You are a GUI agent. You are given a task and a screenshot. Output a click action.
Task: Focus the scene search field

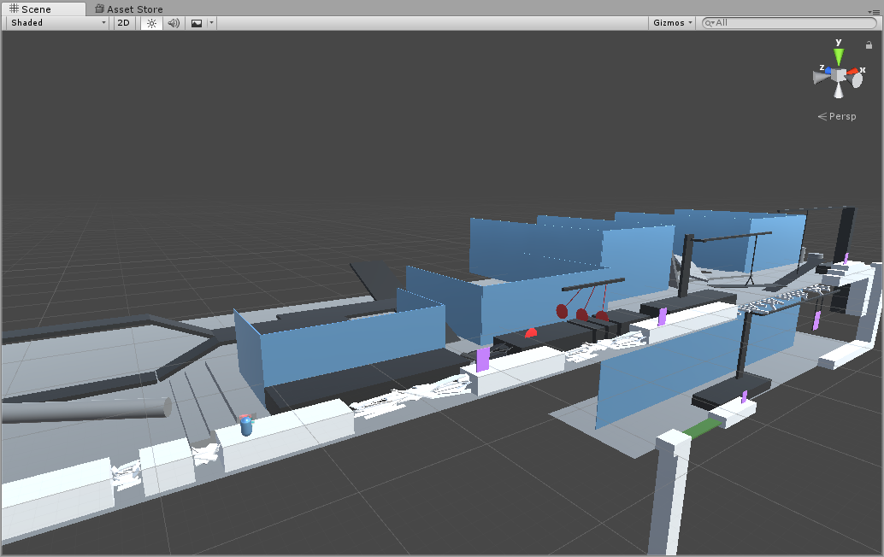(789, 22)
